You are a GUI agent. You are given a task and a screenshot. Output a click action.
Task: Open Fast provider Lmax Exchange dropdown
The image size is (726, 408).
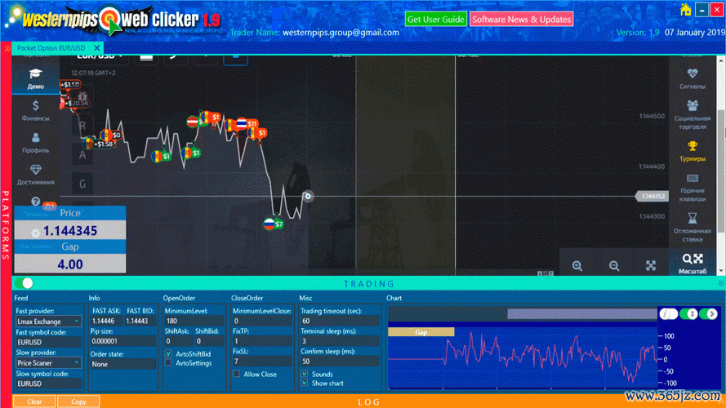click(x=48, y=321)
